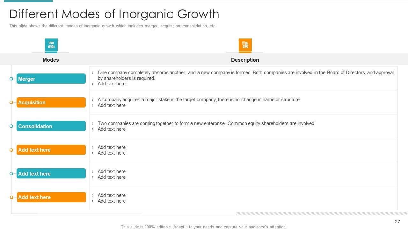Select the orange Acquisition label box

pos(51,102)
